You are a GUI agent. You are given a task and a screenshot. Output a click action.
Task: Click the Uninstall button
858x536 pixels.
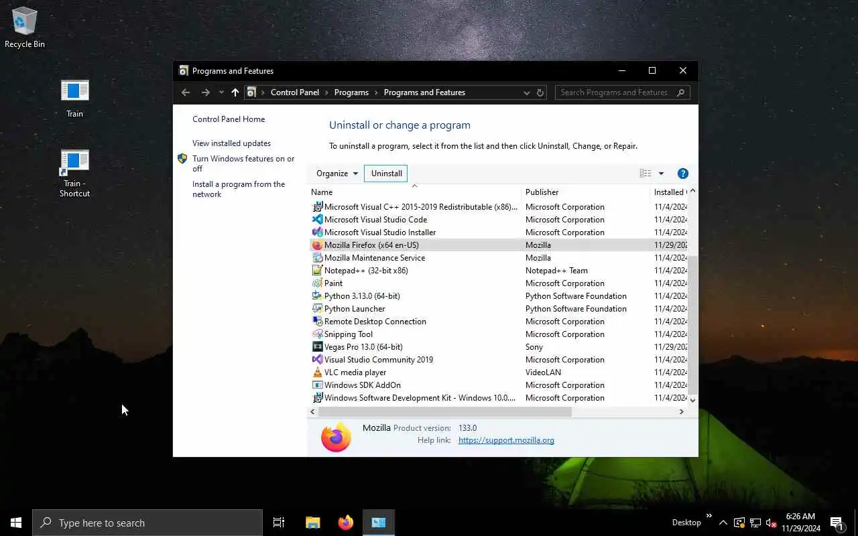tap(387, 174)
